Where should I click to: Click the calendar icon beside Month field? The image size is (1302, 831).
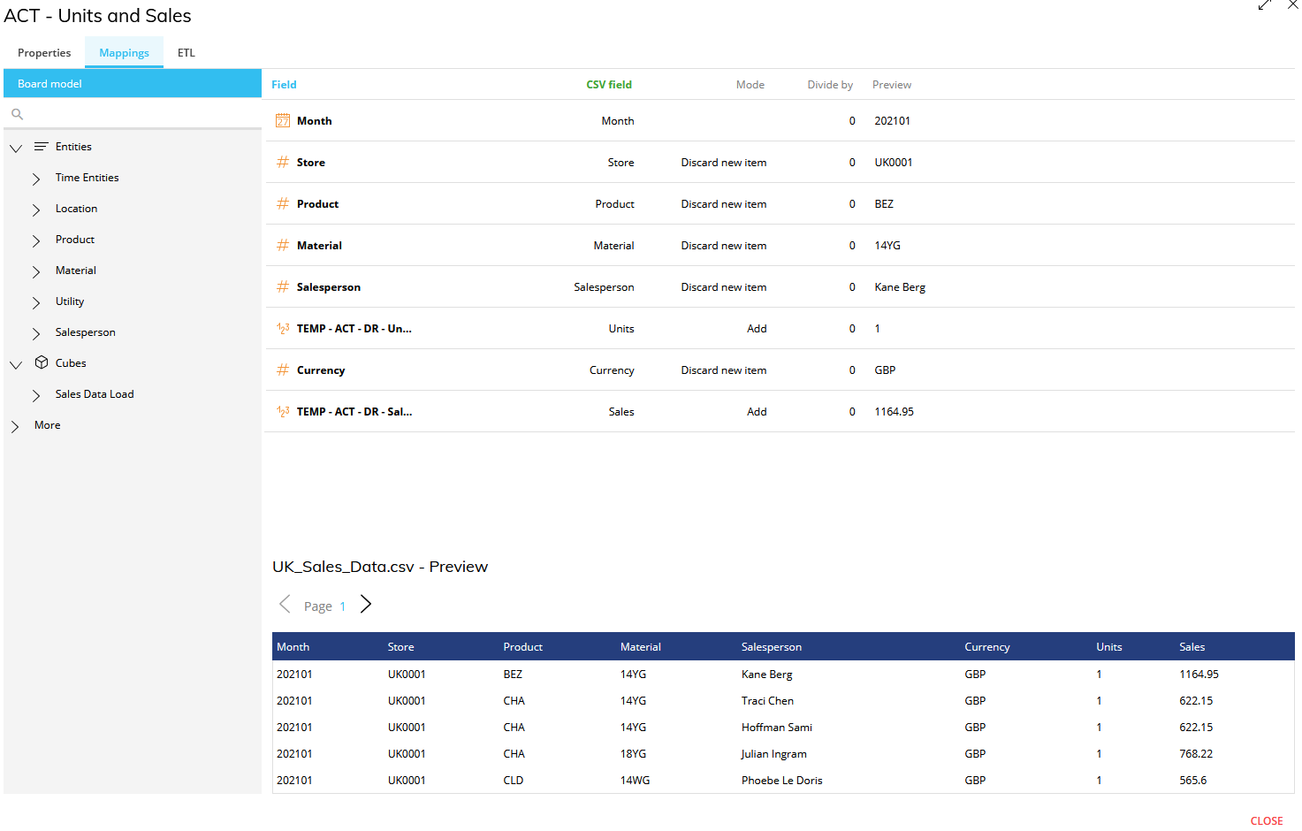point(283,120)
